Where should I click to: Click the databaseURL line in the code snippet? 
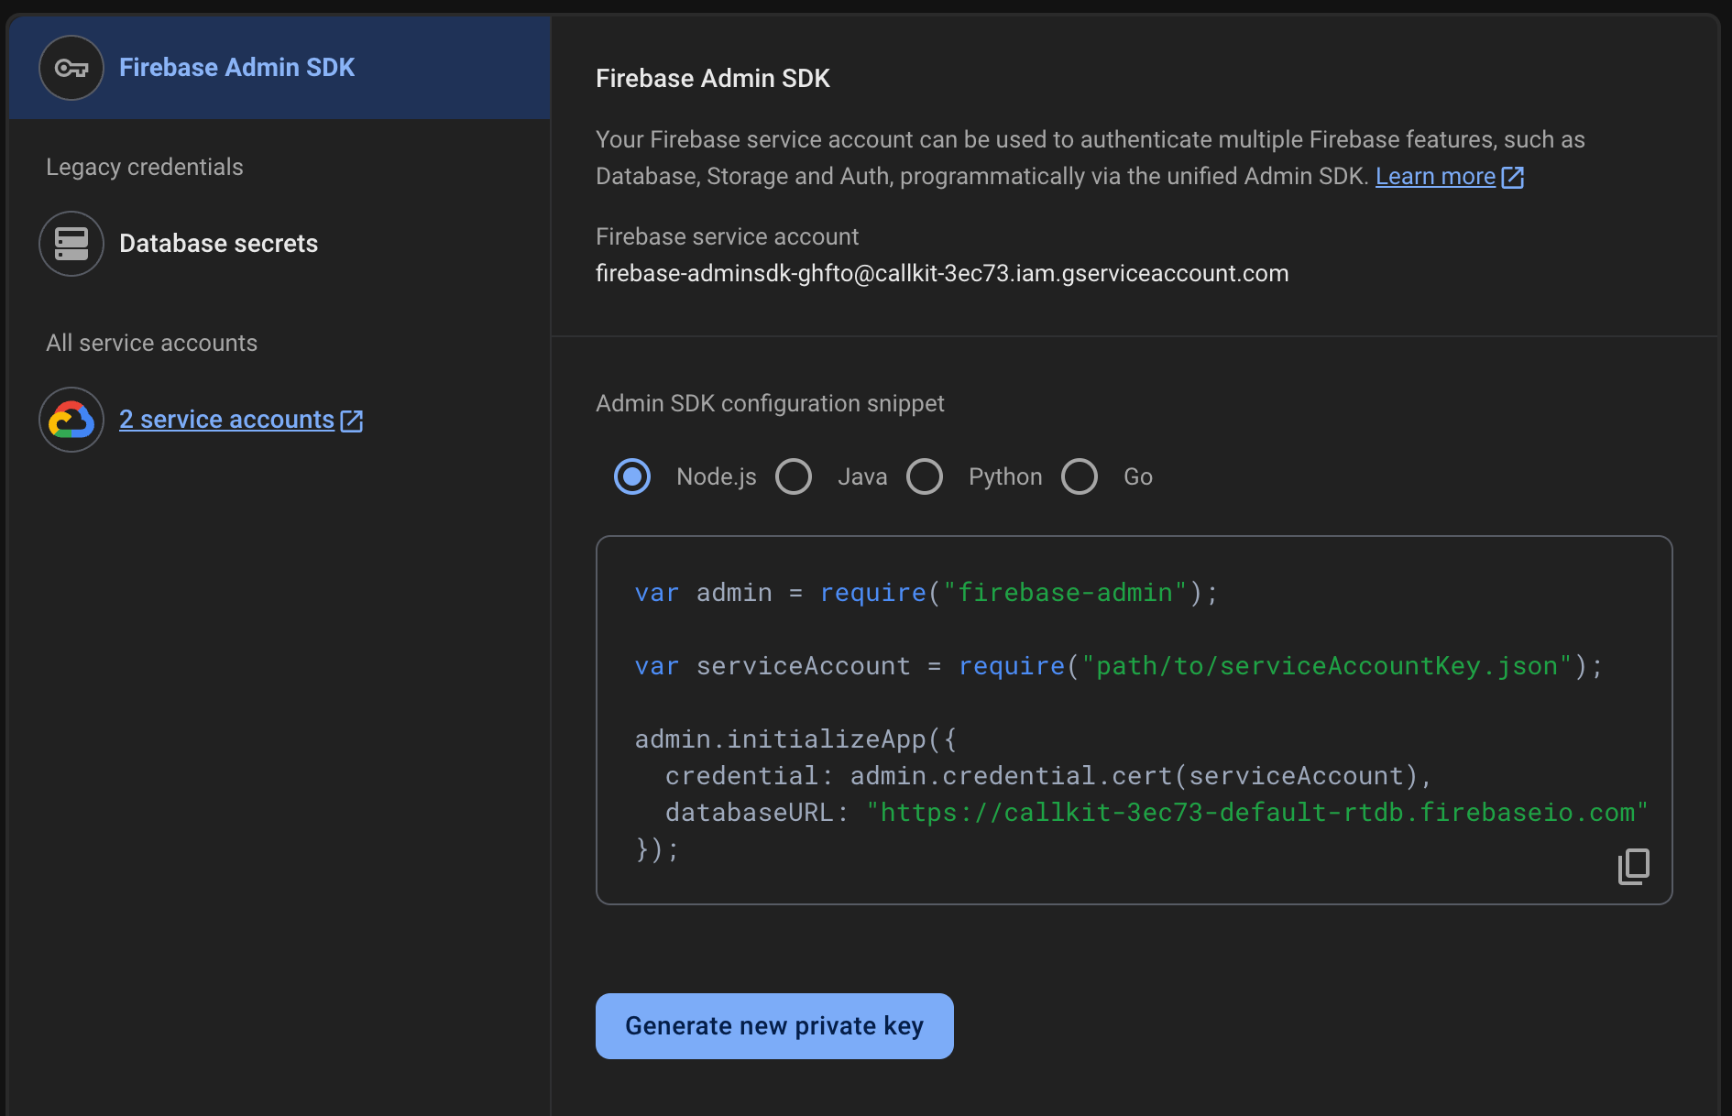click(1156, 813)
